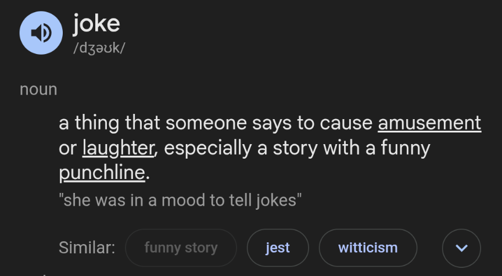The height and width of the screenshot is (276, 502).
Task: Open the definition link for amusement
Action: (x=429, y=123)
